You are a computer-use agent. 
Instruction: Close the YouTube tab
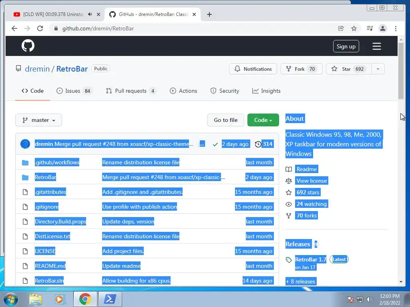click(98, 14)
